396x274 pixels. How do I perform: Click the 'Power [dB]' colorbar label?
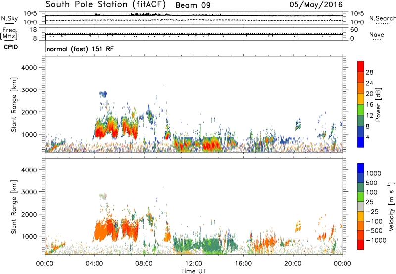pos(378,104)
